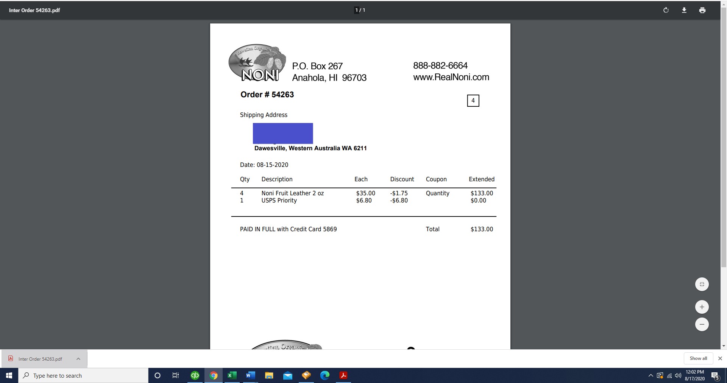The height and width of the screenshot is (383, 727).
Task: Click the USPS Priority description
Action: pos(279,201)
